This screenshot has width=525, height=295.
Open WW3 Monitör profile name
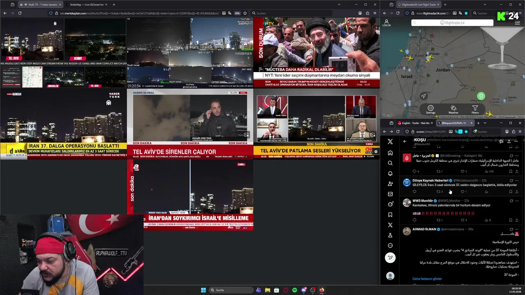[422, 201]
